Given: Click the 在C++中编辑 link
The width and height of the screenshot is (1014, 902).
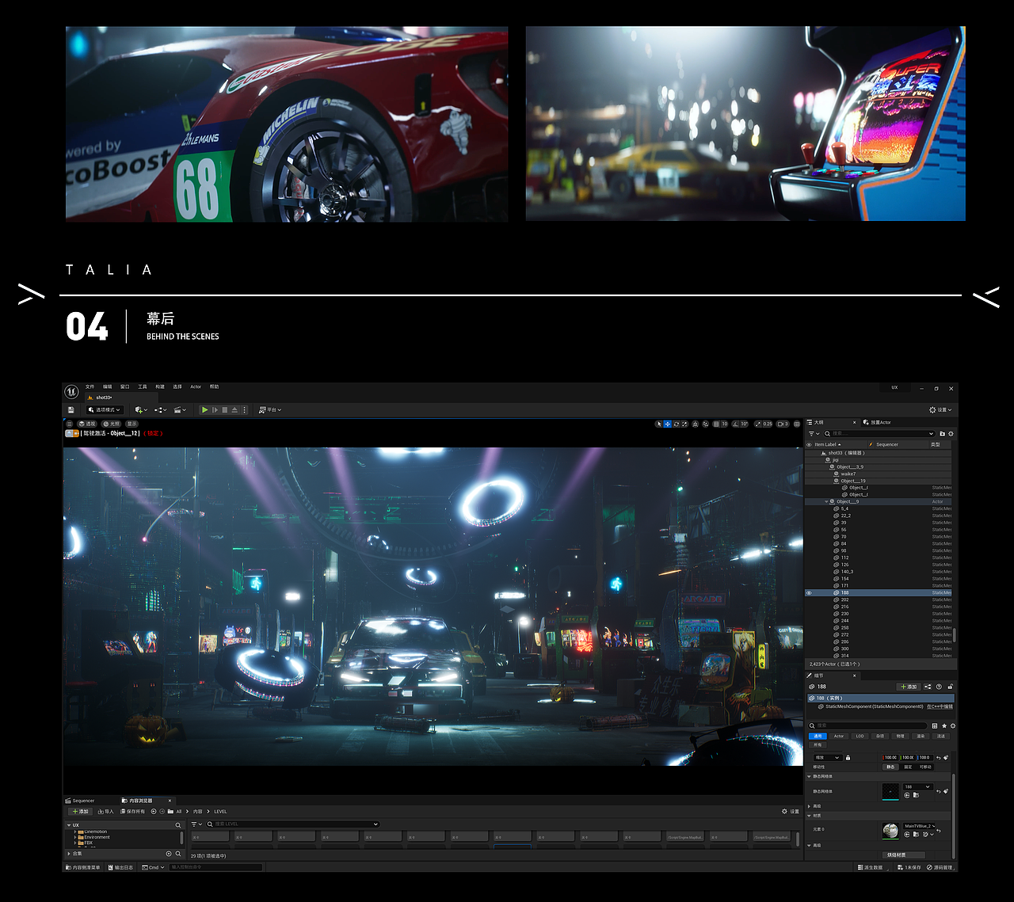Looking at the screenshot, I should click(x=940, y=706).
